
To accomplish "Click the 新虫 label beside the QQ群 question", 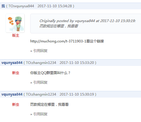I will point(16,73).
